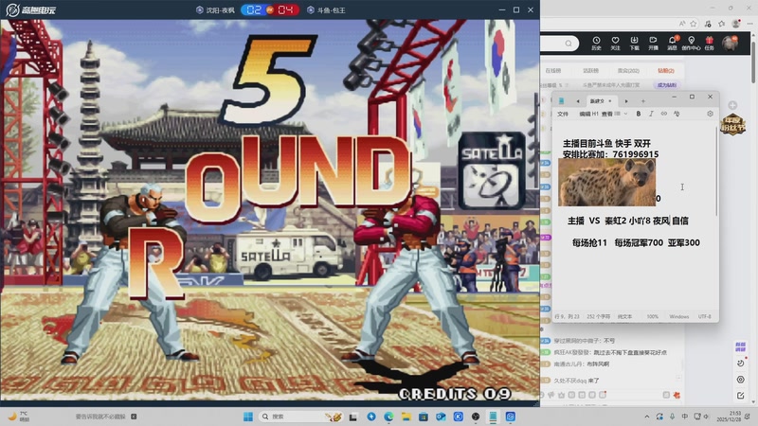Open user avatar in Douyu header
This screenshot has height=426, width=758.
(x=730, y=43)
